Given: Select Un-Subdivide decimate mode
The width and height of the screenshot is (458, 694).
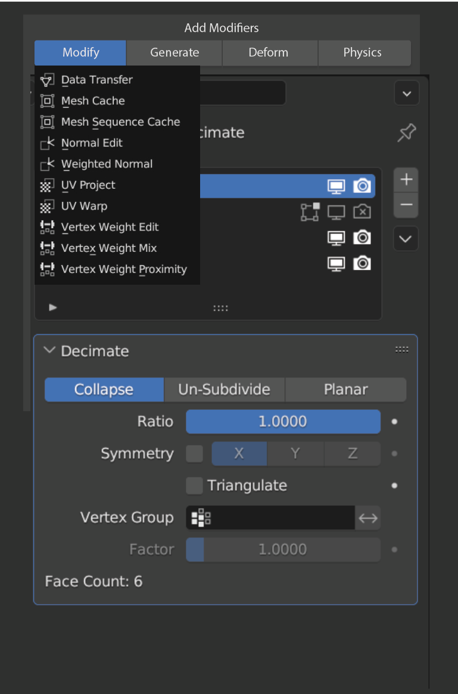Looking at the screenshot, I should (x=225, y=390).
